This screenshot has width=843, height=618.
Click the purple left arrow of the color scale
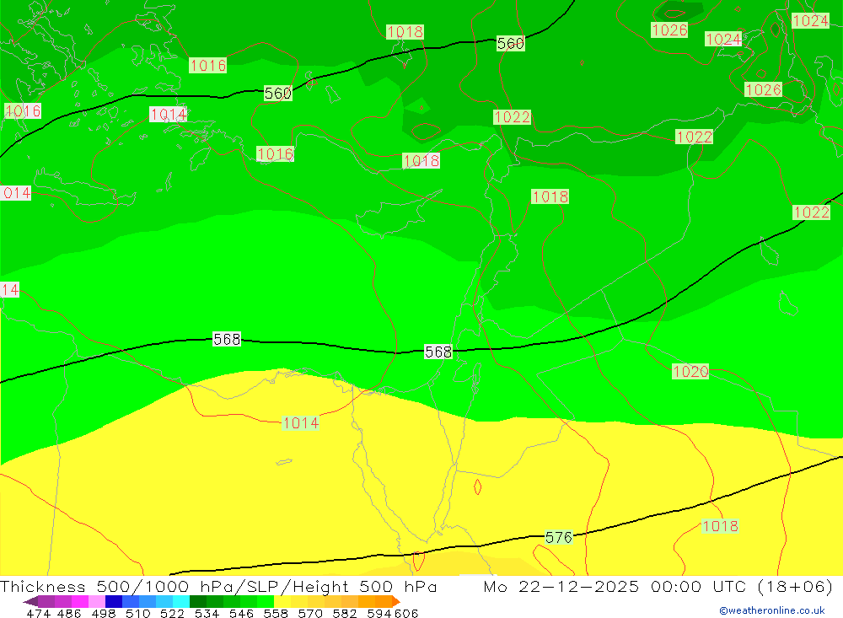click(x=30, y=601)
